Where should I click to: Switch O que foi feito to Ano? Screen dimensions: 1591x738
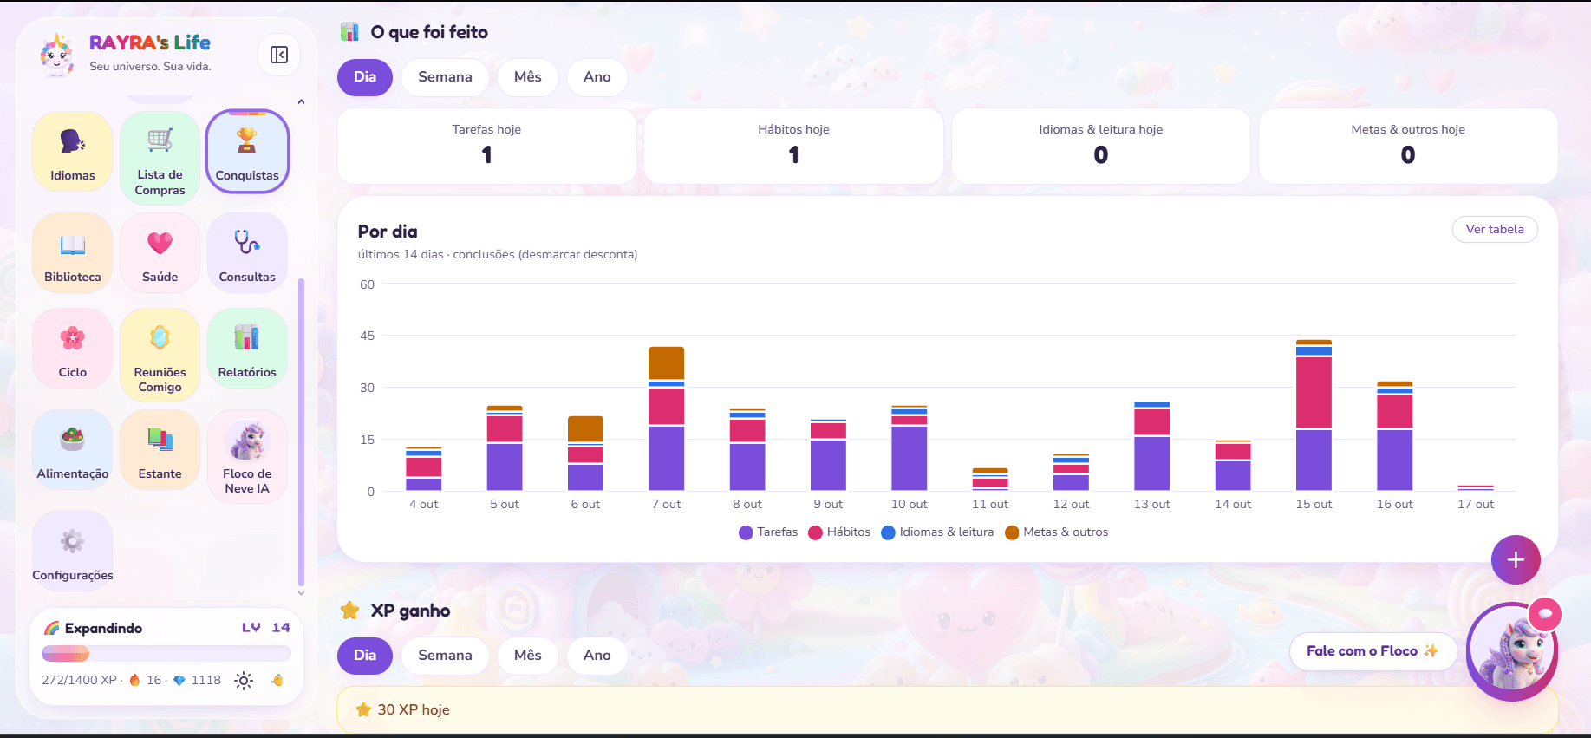tap(597, 77)
